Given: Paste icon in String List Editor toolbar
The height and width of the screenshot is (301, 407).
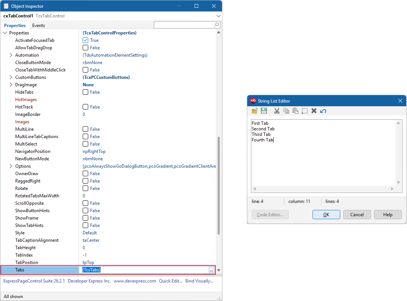Looking at the screenshot, I should coord(295,111).
